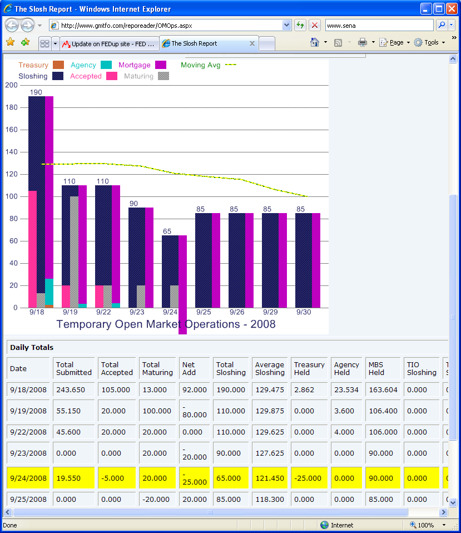461x533 pixels.
Task: Open Quick Tabs grid view
Action: [44, 43]
